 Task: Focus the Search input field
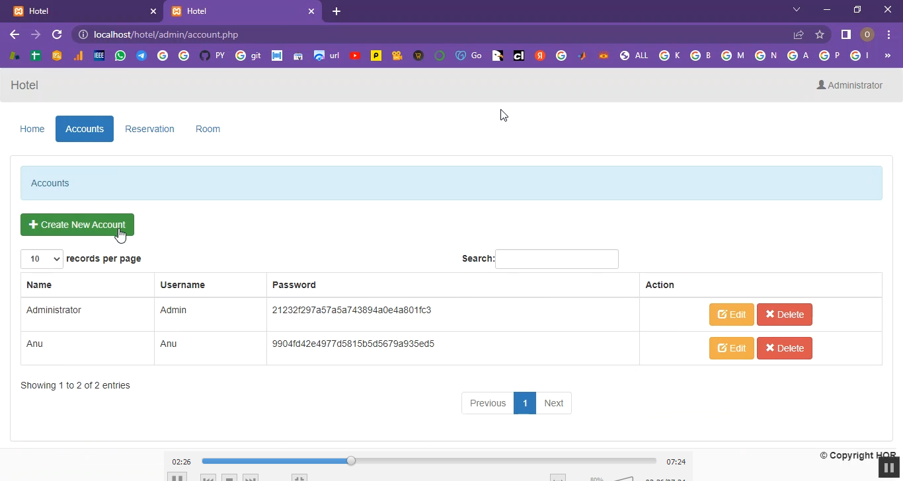(x=557, y=259)
